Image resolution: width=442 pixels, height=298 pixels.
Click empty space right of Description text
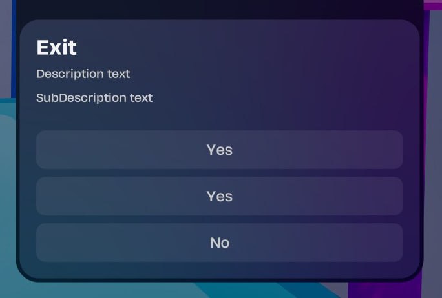point(271,74)
